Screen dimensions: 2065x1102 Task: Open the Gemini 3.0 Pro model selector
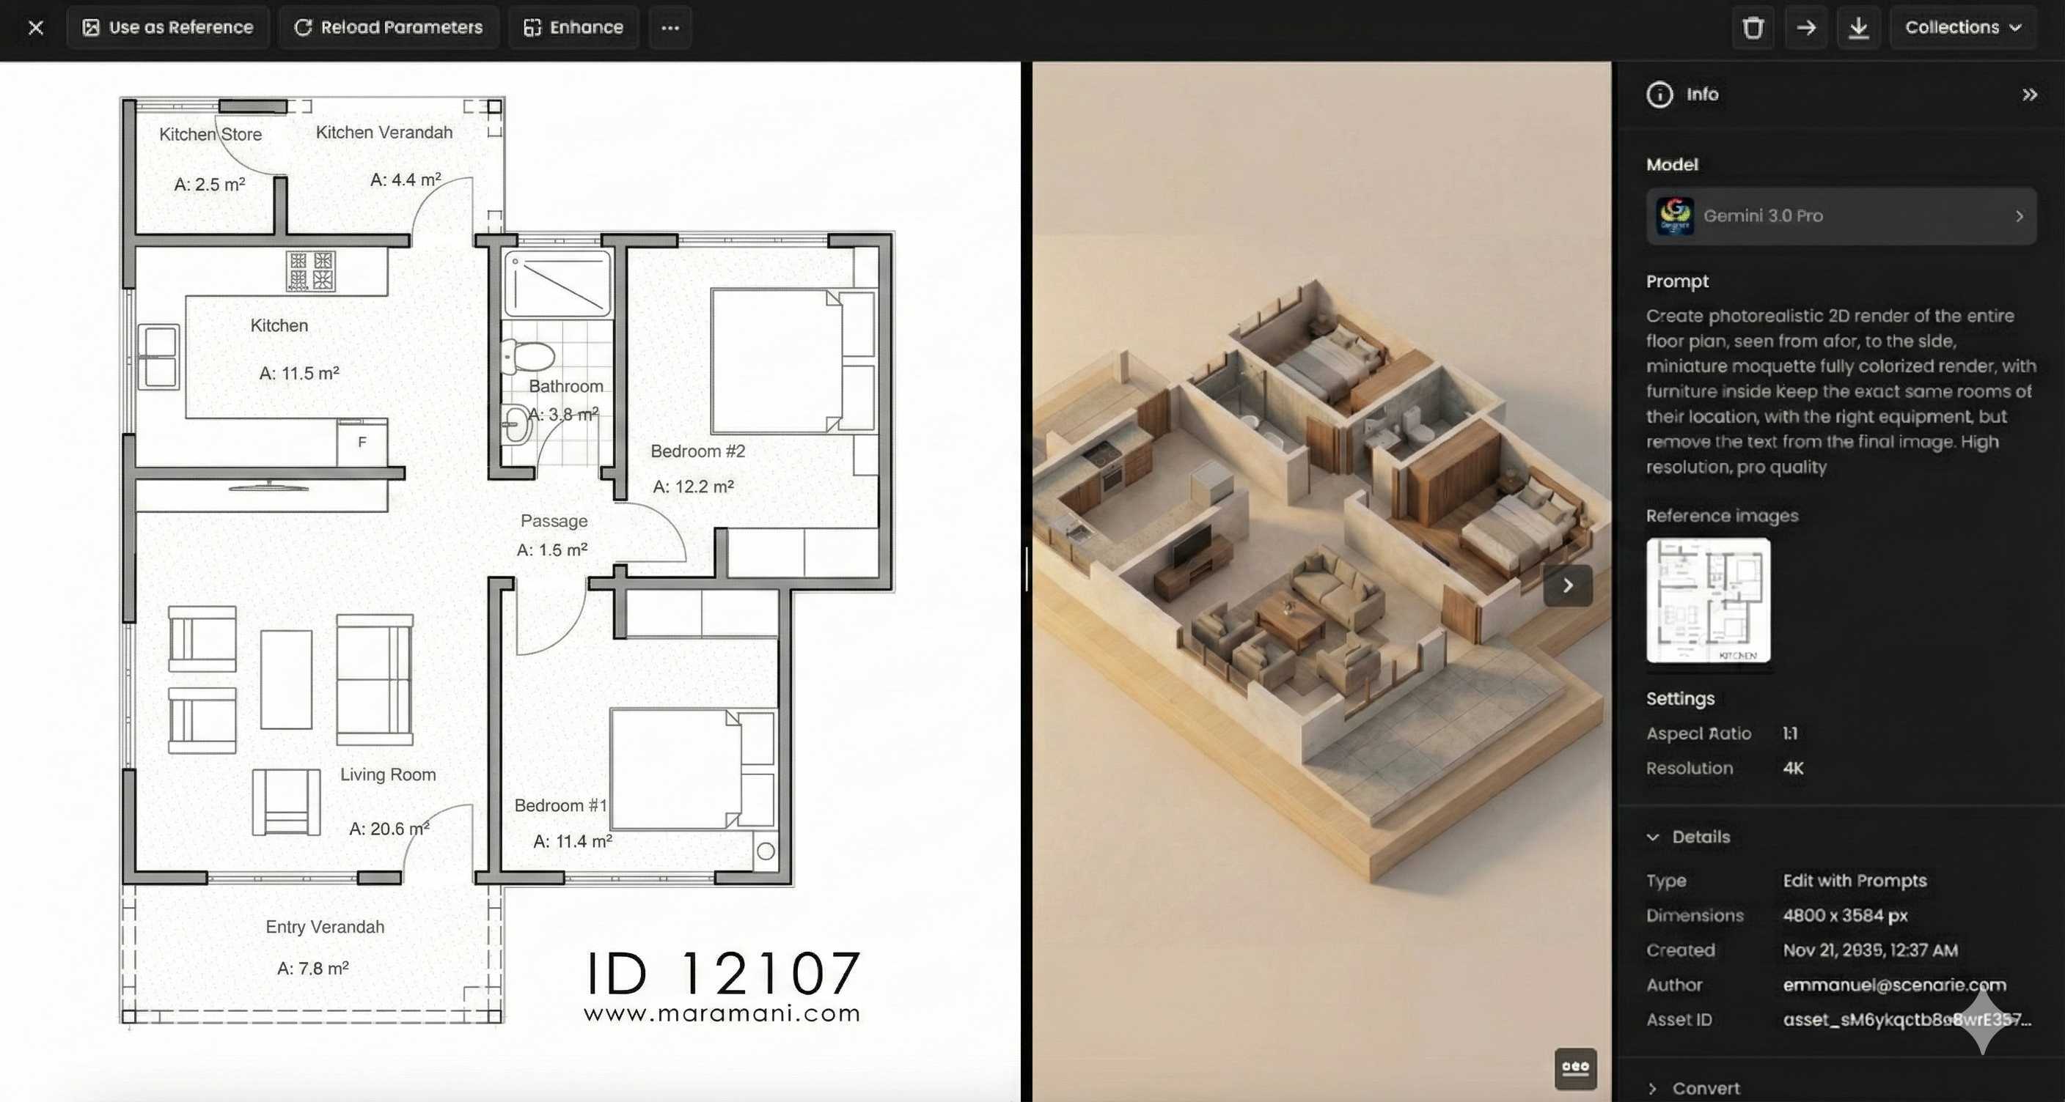[1841, 216]
